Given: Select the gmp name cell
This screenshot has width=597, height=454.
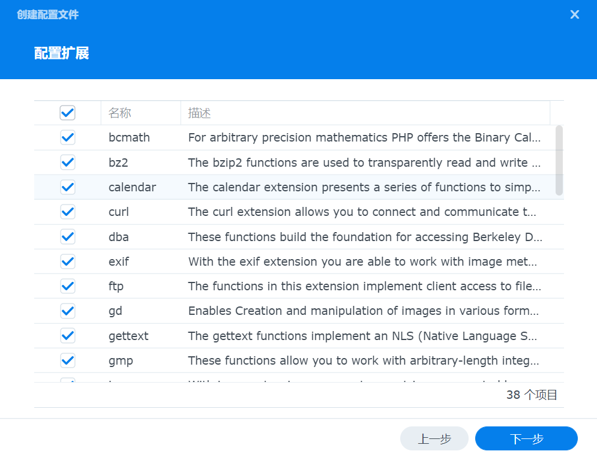Looking at the screenshot, I should click(121, 360).
